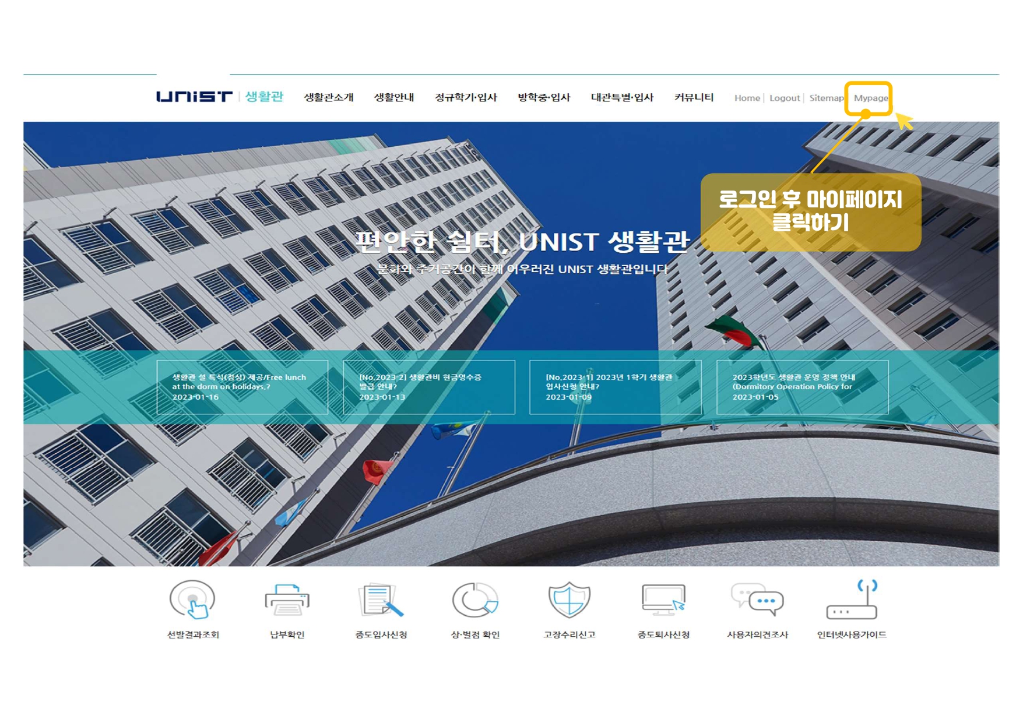1023x723 pixels.
Task: Click the 선발결과조회 icon
Action: click(x=192, y=600)
